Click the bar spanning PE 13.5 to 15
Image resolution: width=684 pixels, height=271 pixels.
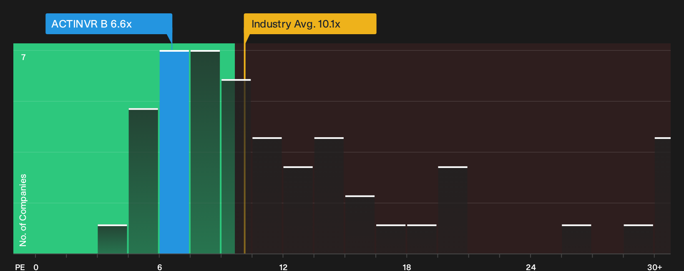coord(329,196)
